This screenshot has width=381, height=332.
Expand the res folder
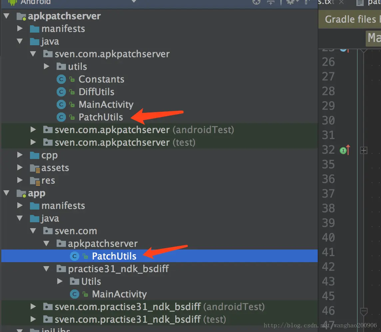click(20, 180)
